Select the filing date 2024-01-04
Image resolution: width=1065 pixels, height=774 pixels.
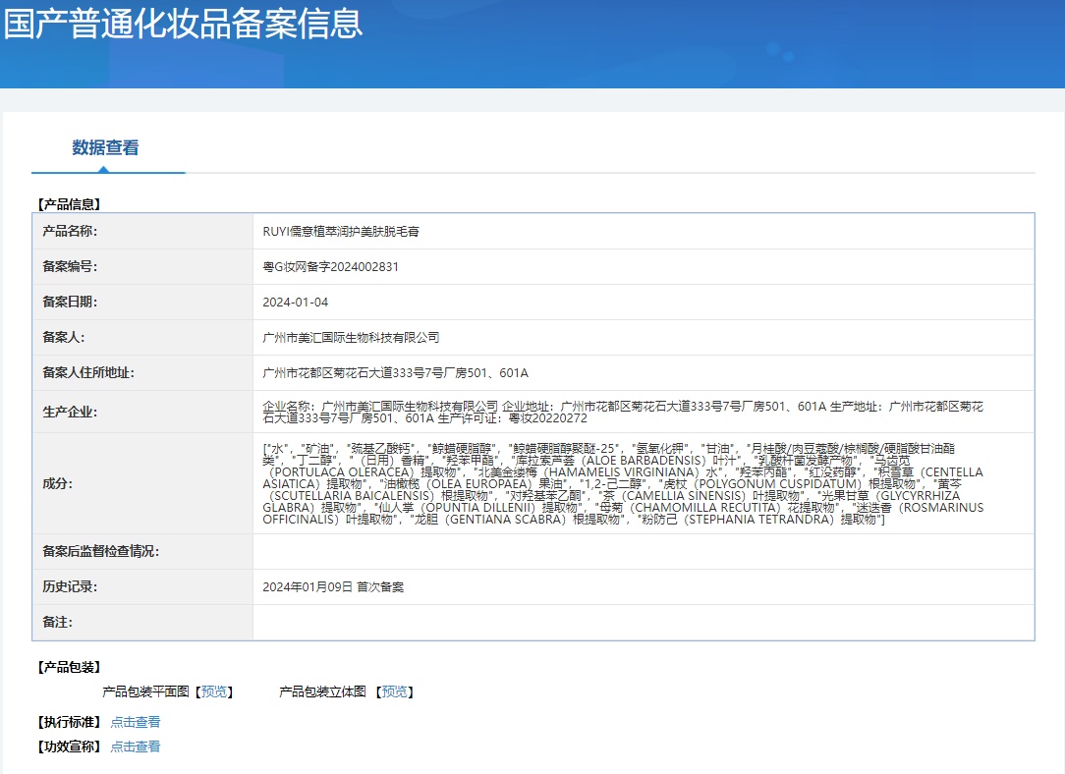tap(296, 303)
